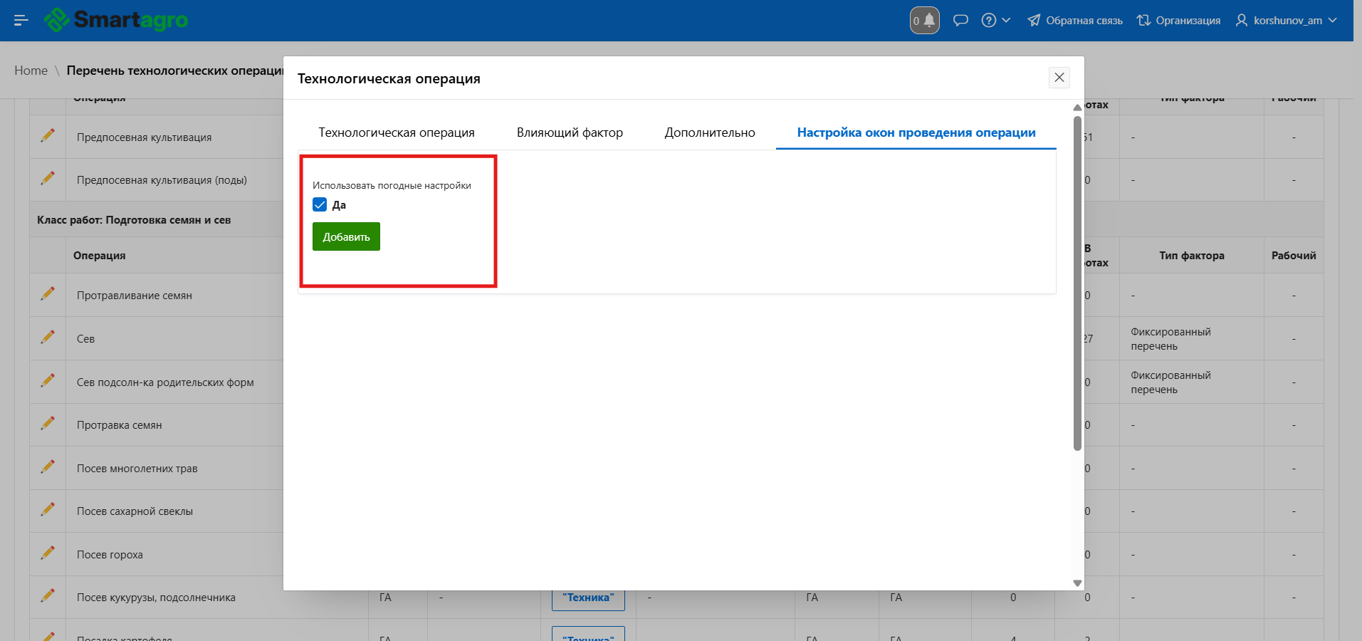Switch to Дополнительно tab
Screen dimensions: 1362x641
[709, 132]
